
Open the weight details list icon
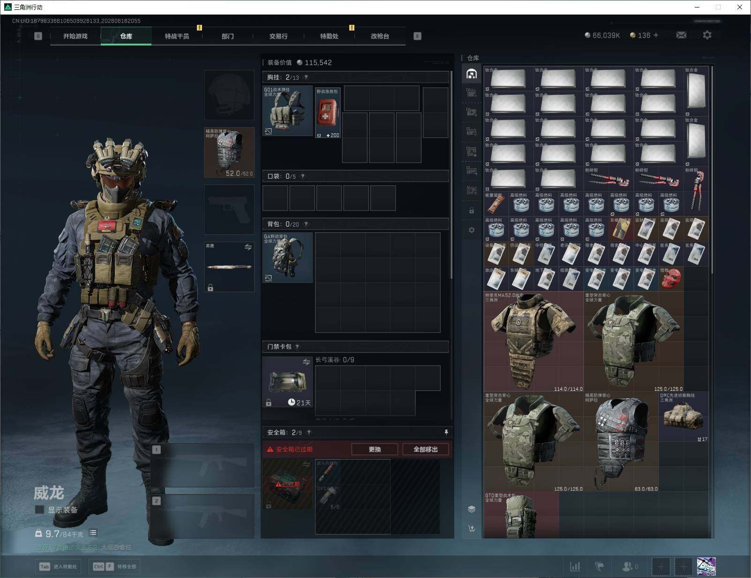[x=93, y=532]
